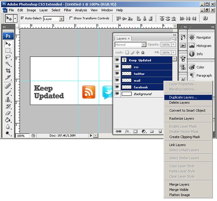
Task: Click the zoom 100% field in status bar
Action: [x=23, y=136]
